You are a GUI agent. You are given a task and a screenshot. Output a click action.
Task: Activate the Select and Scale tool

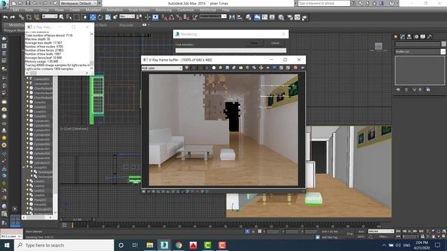point(108,17)
